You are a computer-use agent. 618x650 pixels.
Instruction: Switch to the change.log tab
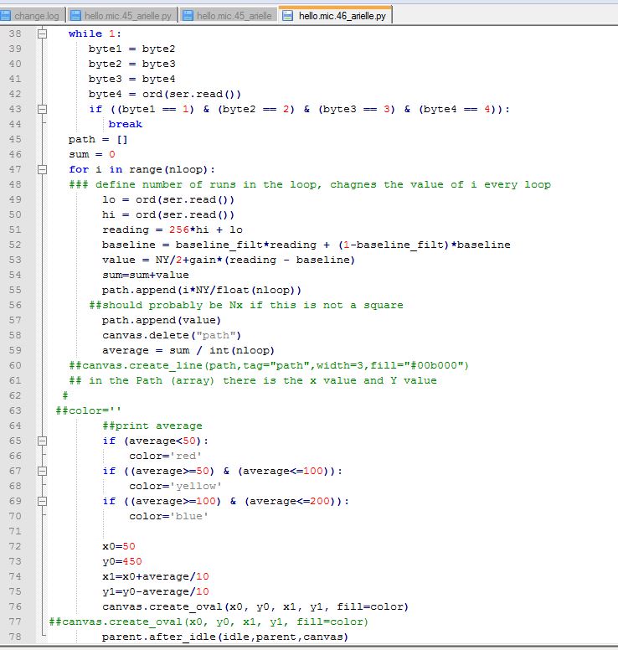coord(33,16)
